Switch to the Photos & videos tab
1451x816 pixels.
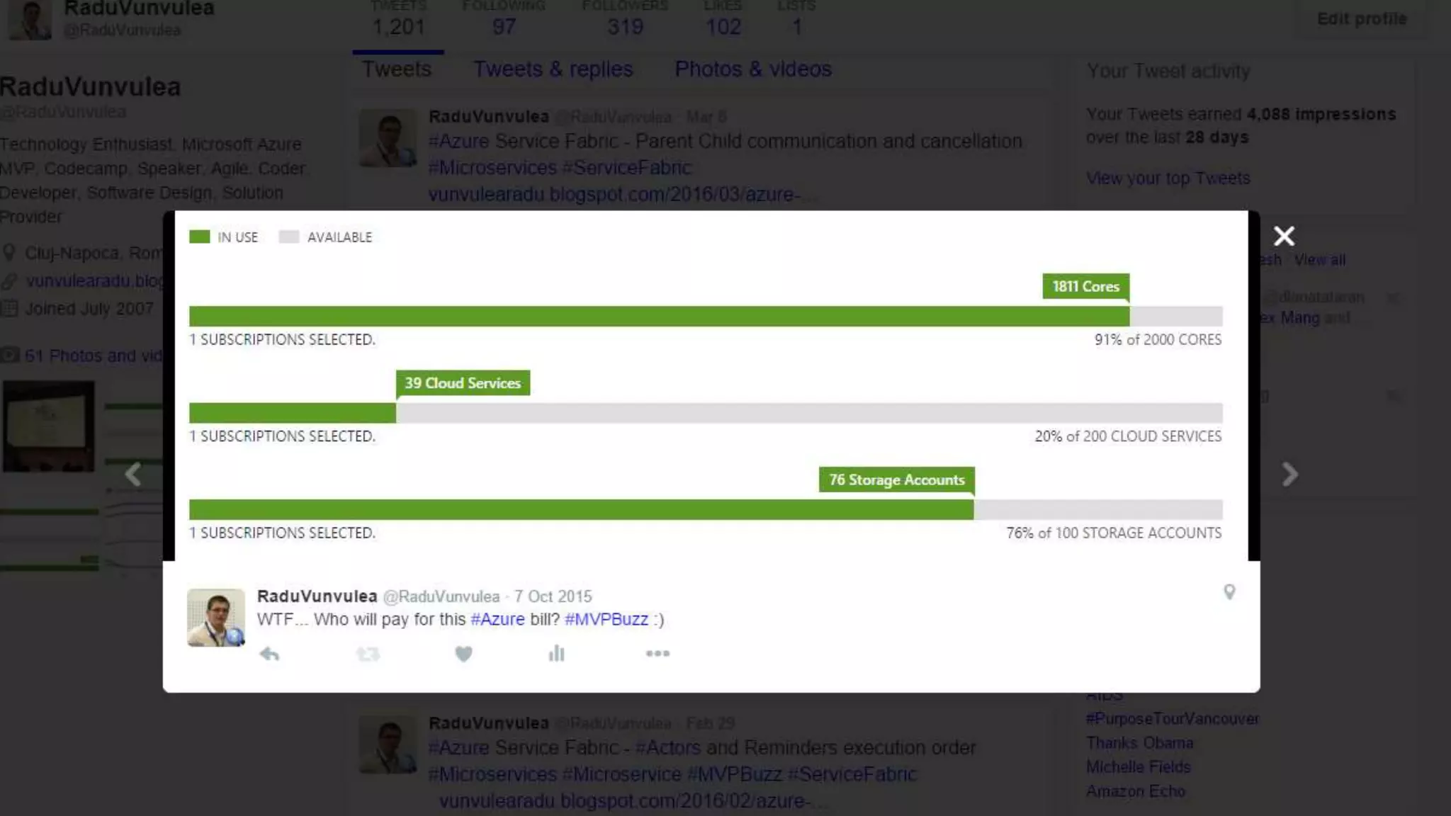point(752,69)
